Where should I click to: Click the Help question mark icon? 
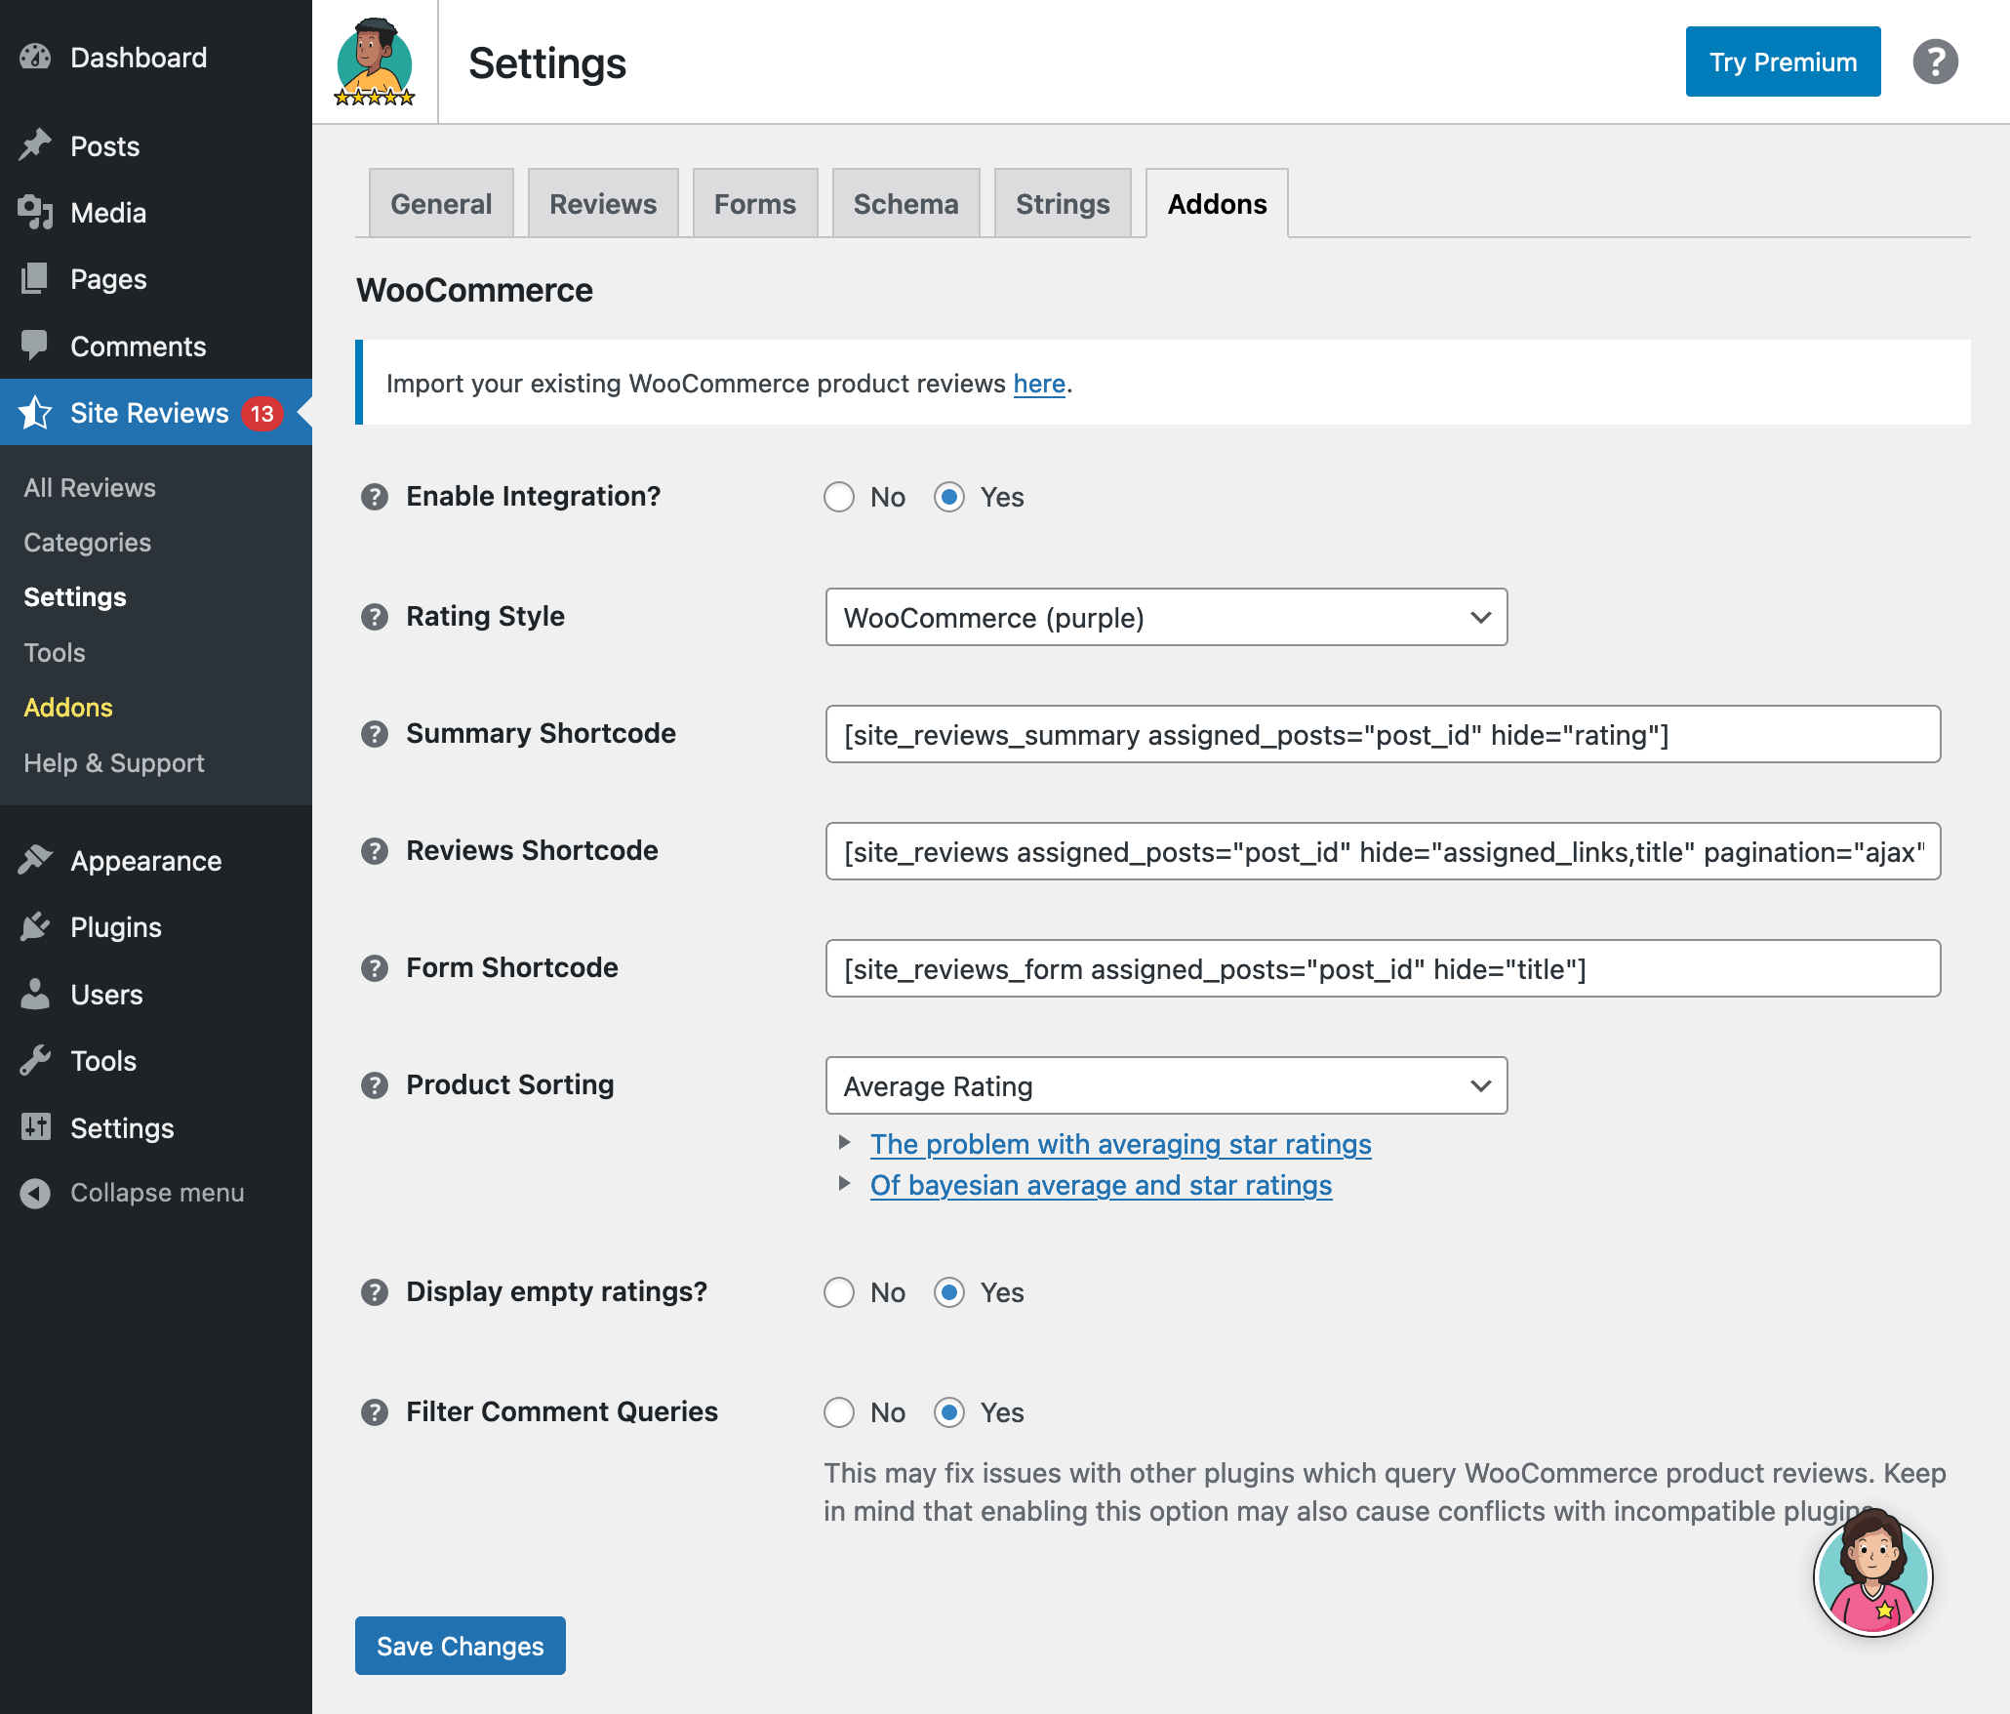point(1934,62)
